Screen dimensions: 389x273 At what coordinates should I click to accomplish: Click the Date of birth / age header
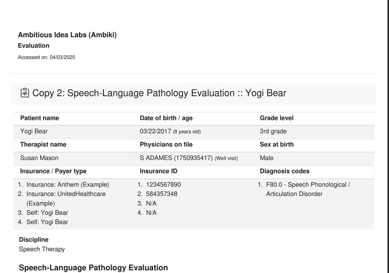click(x=166, y=118)
